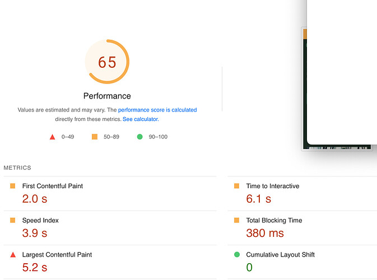Expand the First Contentful Paint metric
This screenshot has width=377, height=280.
[110, 193]
